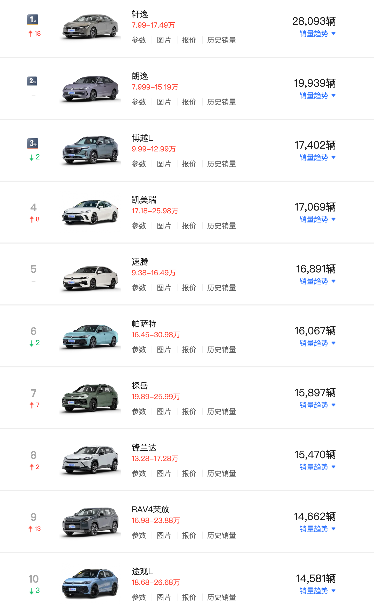The height and width of the screenshot is (613, 374).
Task: Open 参数 for 朗逸
Action: click(139, 102)
